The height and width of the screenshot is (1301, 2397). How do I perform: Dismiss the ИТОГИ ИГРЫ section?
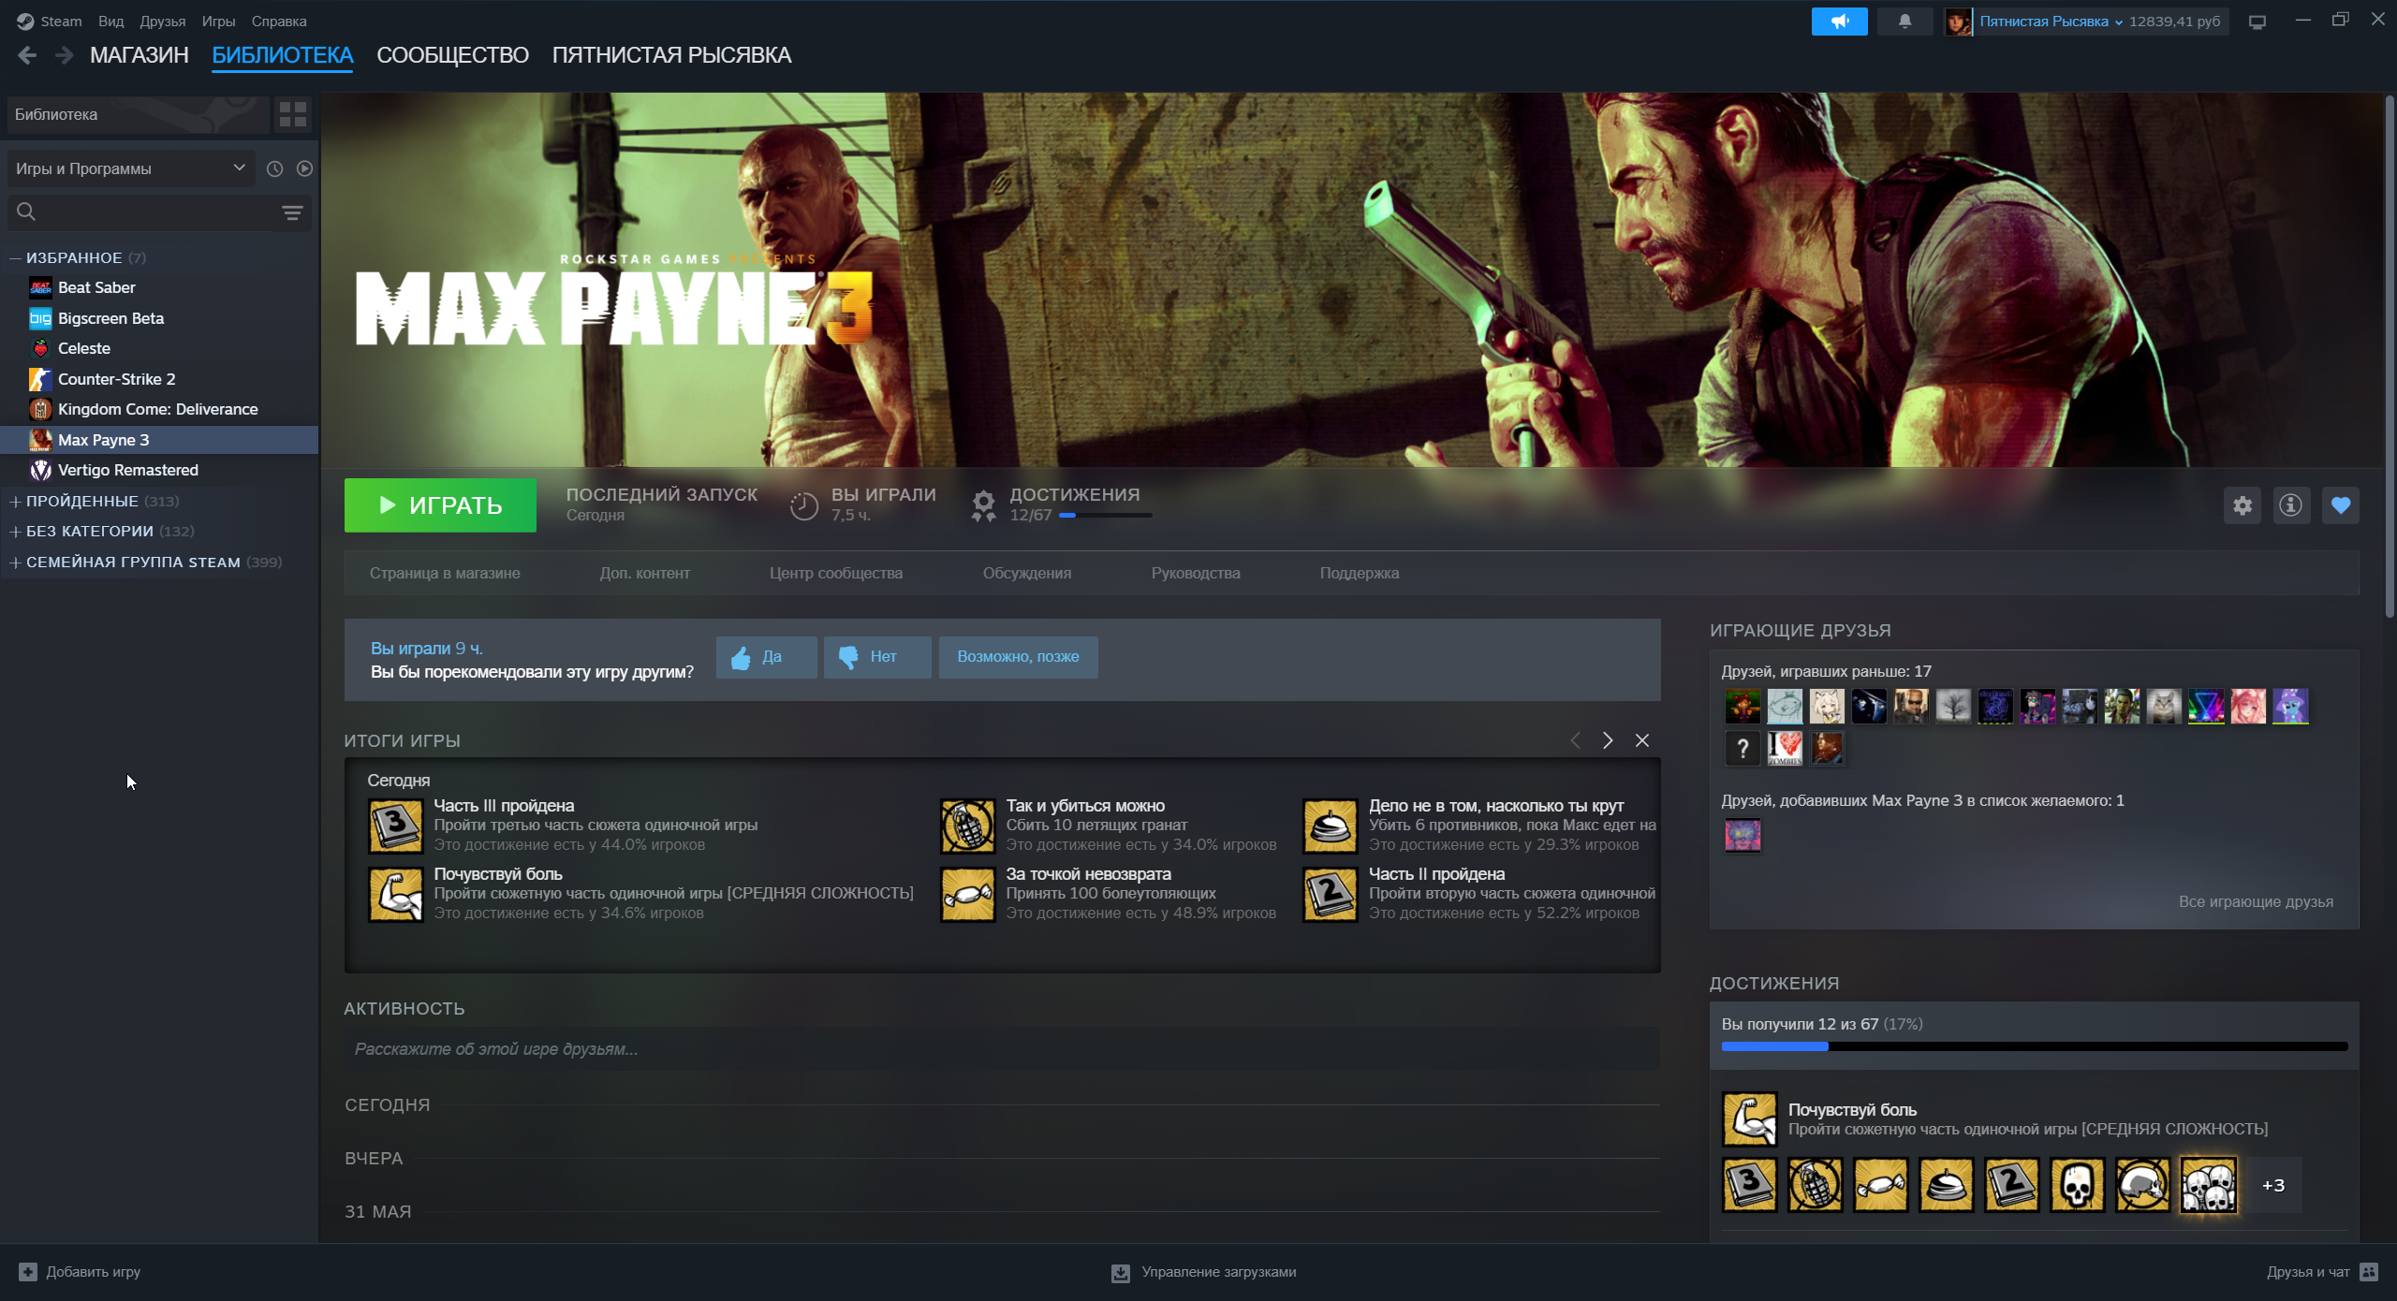[1642, 740]
